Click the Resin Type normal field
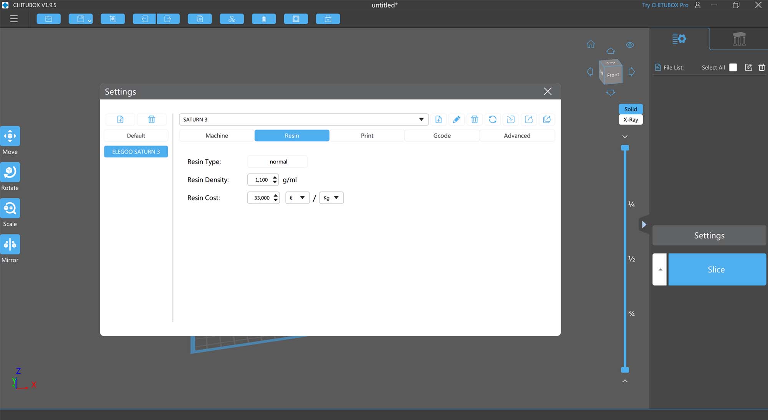Viewport: 768px width, 420px height. coord(278,162)
